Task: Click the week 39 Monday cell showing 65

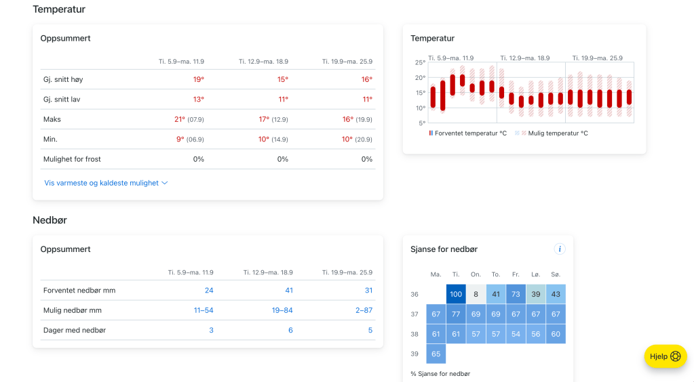Action: (x=436, y=354)
